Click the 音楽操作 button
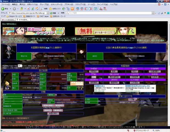170x132 pixels. [x=94, y=82]
